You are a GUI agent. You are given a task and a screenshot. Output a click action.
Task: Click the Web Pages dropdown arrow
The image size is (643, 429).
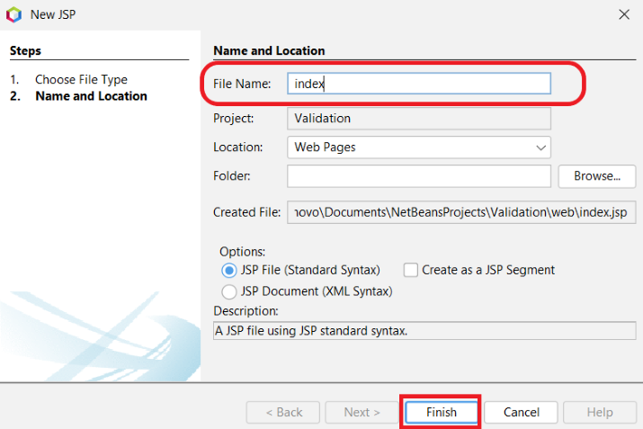540,147
